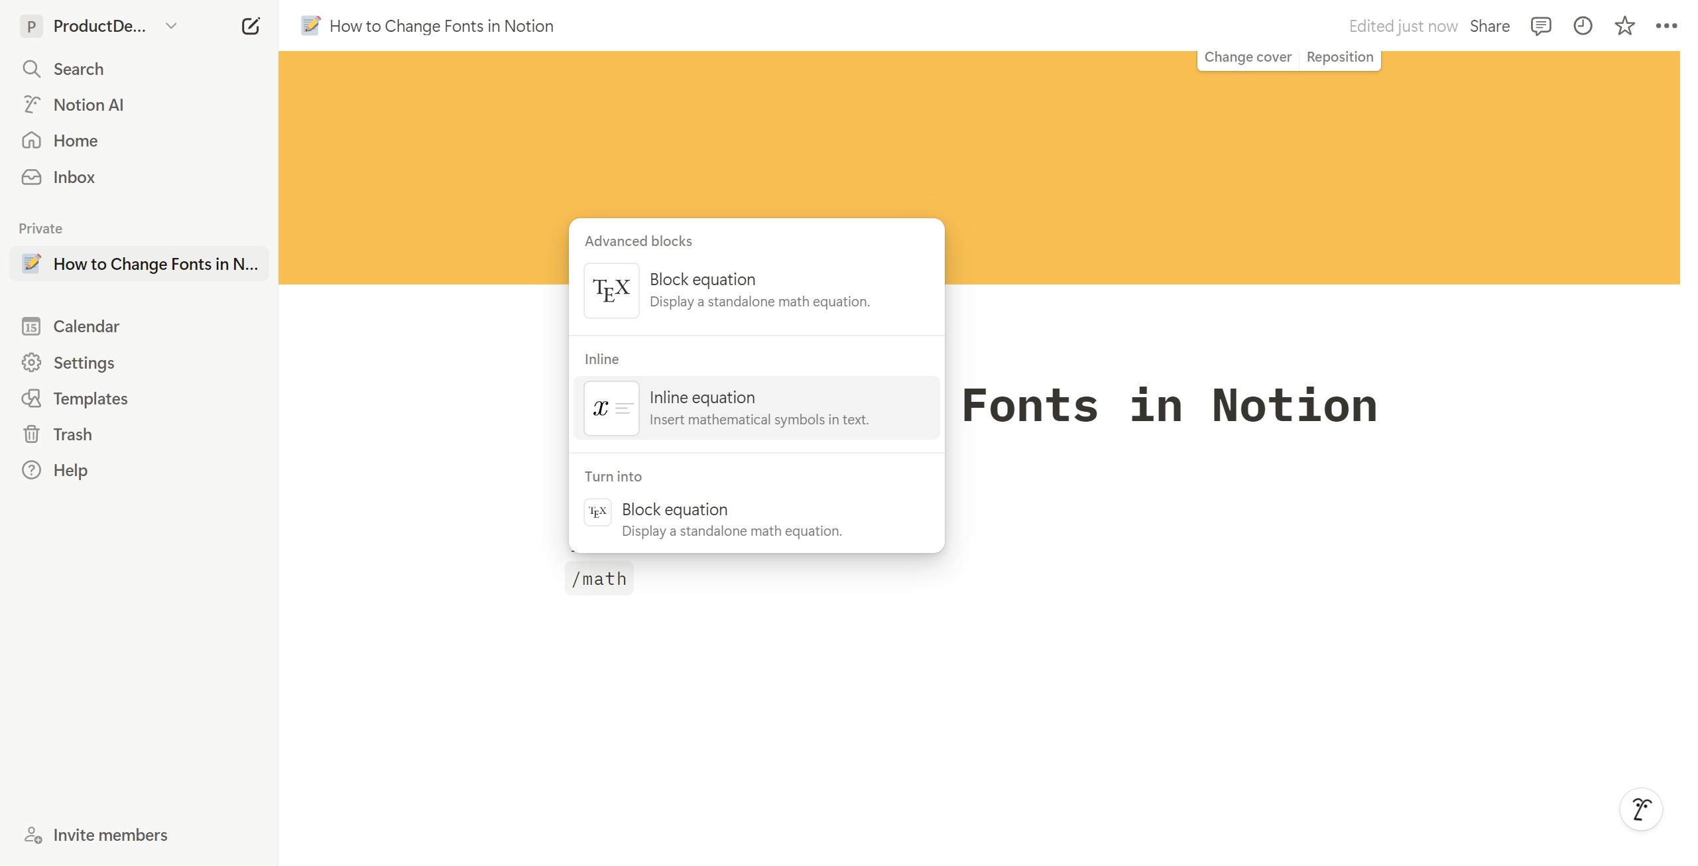This screenshot has width=1698, height=866.
Task: Click the 'Turn into' heading
Action: 613,477
